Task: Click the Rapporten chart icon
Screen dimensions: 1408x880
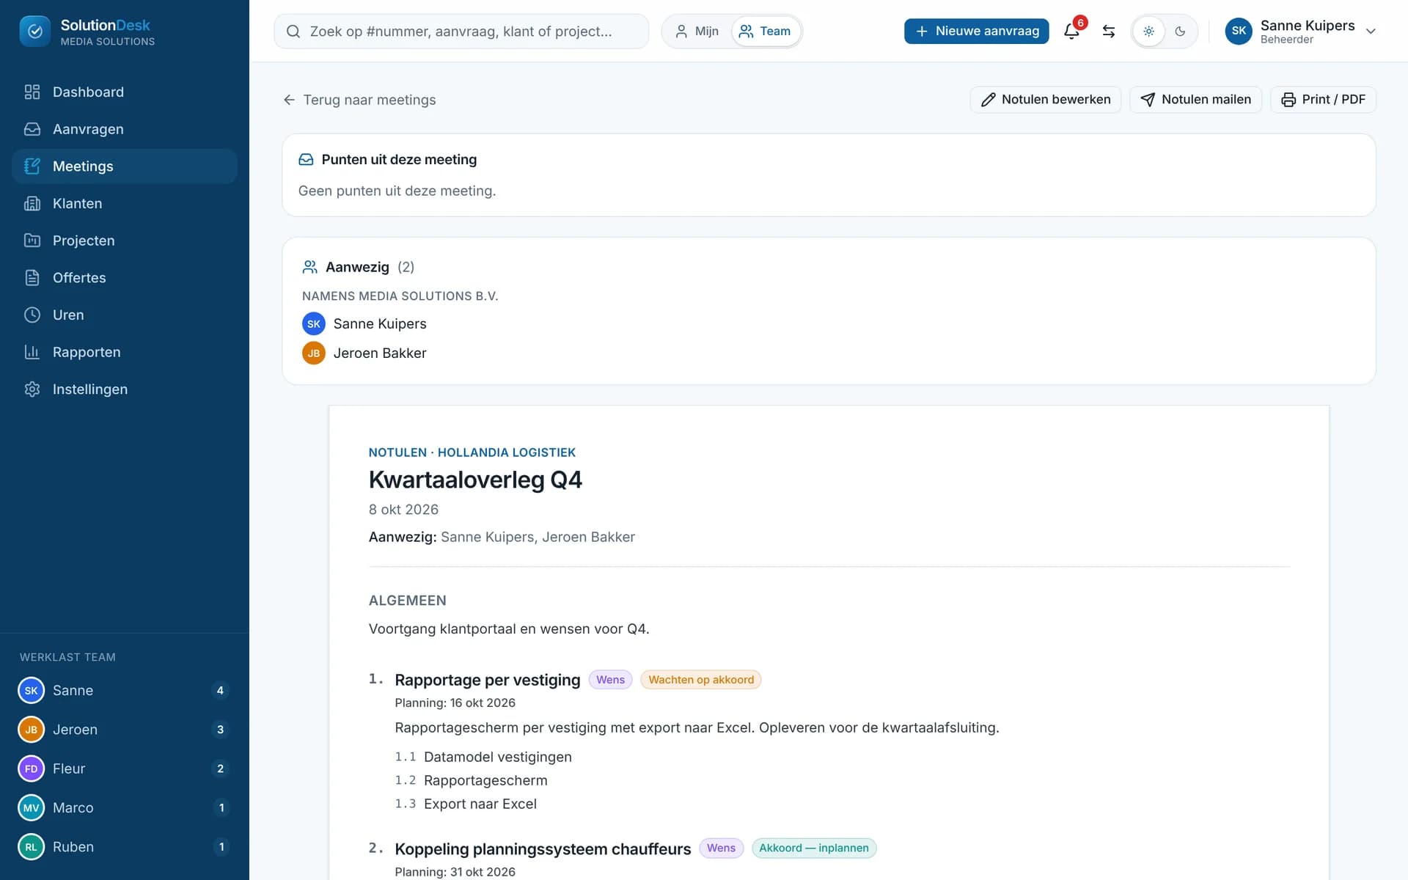Action: (32, 352)
